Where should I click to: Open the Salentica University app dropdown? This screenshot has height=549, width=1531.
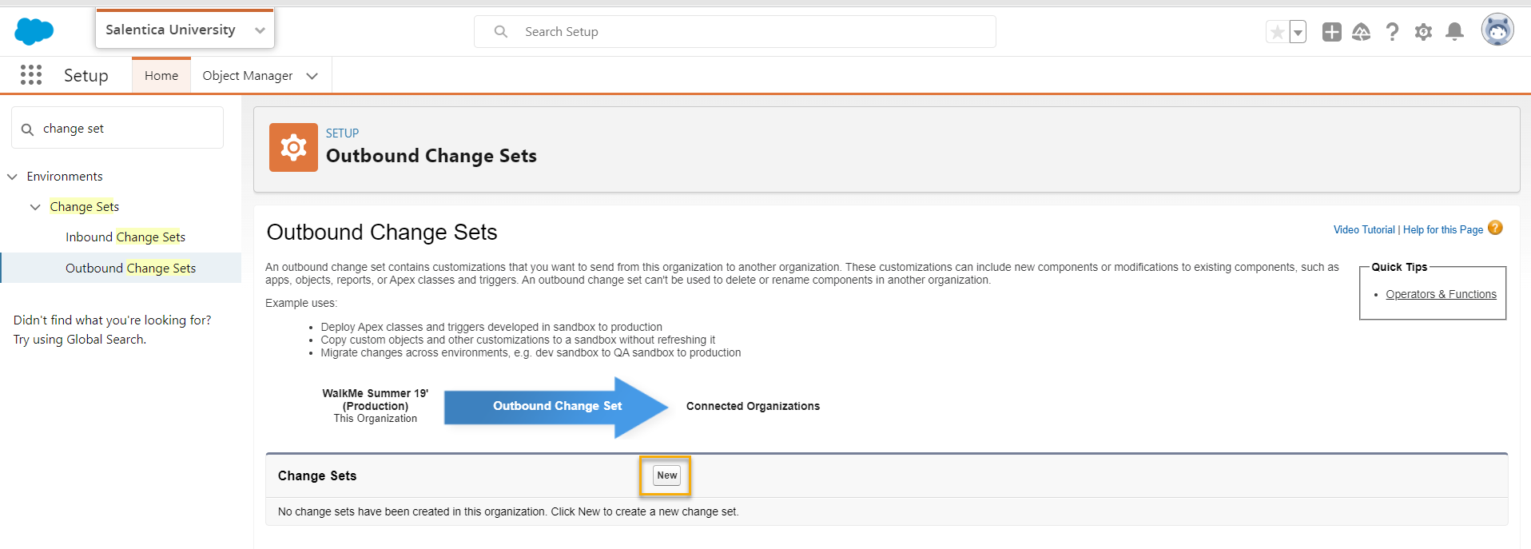(x=260, y=30)
